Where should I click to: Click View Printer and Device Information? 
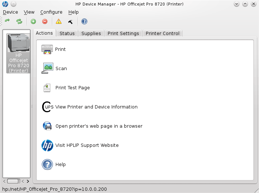96,107
